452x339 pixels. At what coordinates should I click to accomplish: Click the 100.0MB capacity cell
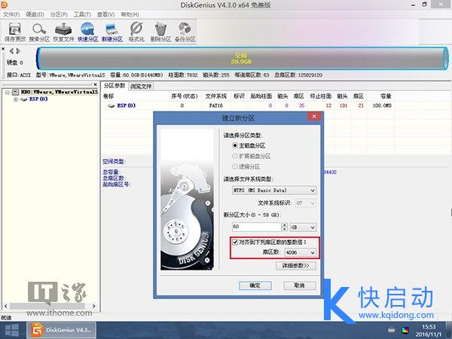tap(382, 105)
